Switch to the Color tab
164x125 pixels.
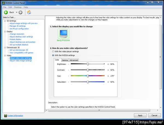[57, 60]
